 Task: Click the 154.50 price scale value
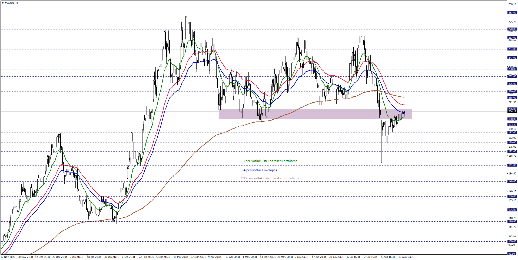(x=512, y=174)
